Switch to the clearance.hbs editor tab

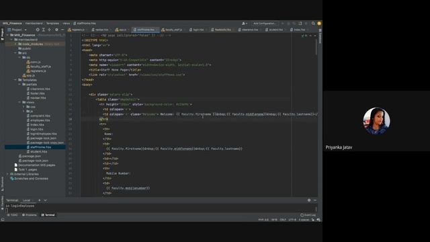tap(249, 30)
